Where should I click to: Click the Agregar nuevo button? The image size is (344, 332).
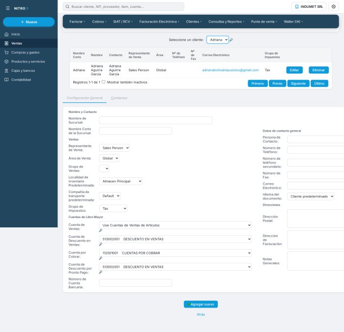point(201,304)
